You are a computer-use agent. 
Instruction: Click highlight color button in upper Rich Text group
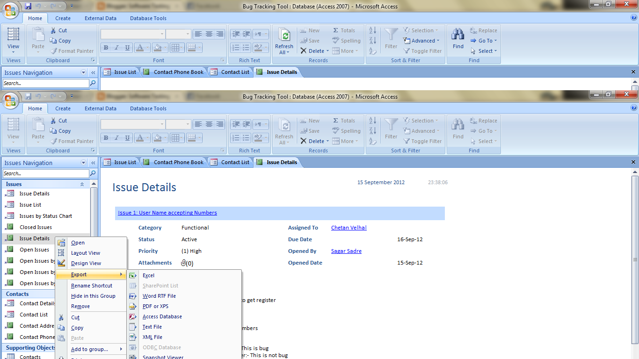coord(258,48)
